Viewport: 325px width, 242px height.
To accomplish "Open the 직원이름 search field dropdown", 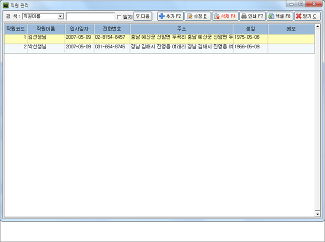I will coord(60,16).
